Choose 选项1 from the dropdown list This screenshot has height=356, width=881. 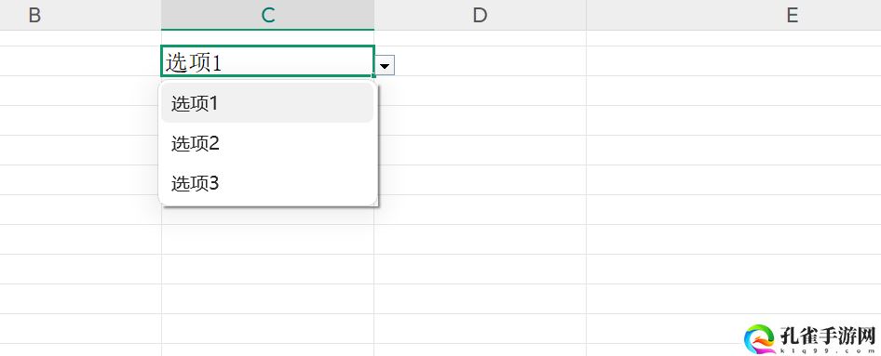pos(267,103)
